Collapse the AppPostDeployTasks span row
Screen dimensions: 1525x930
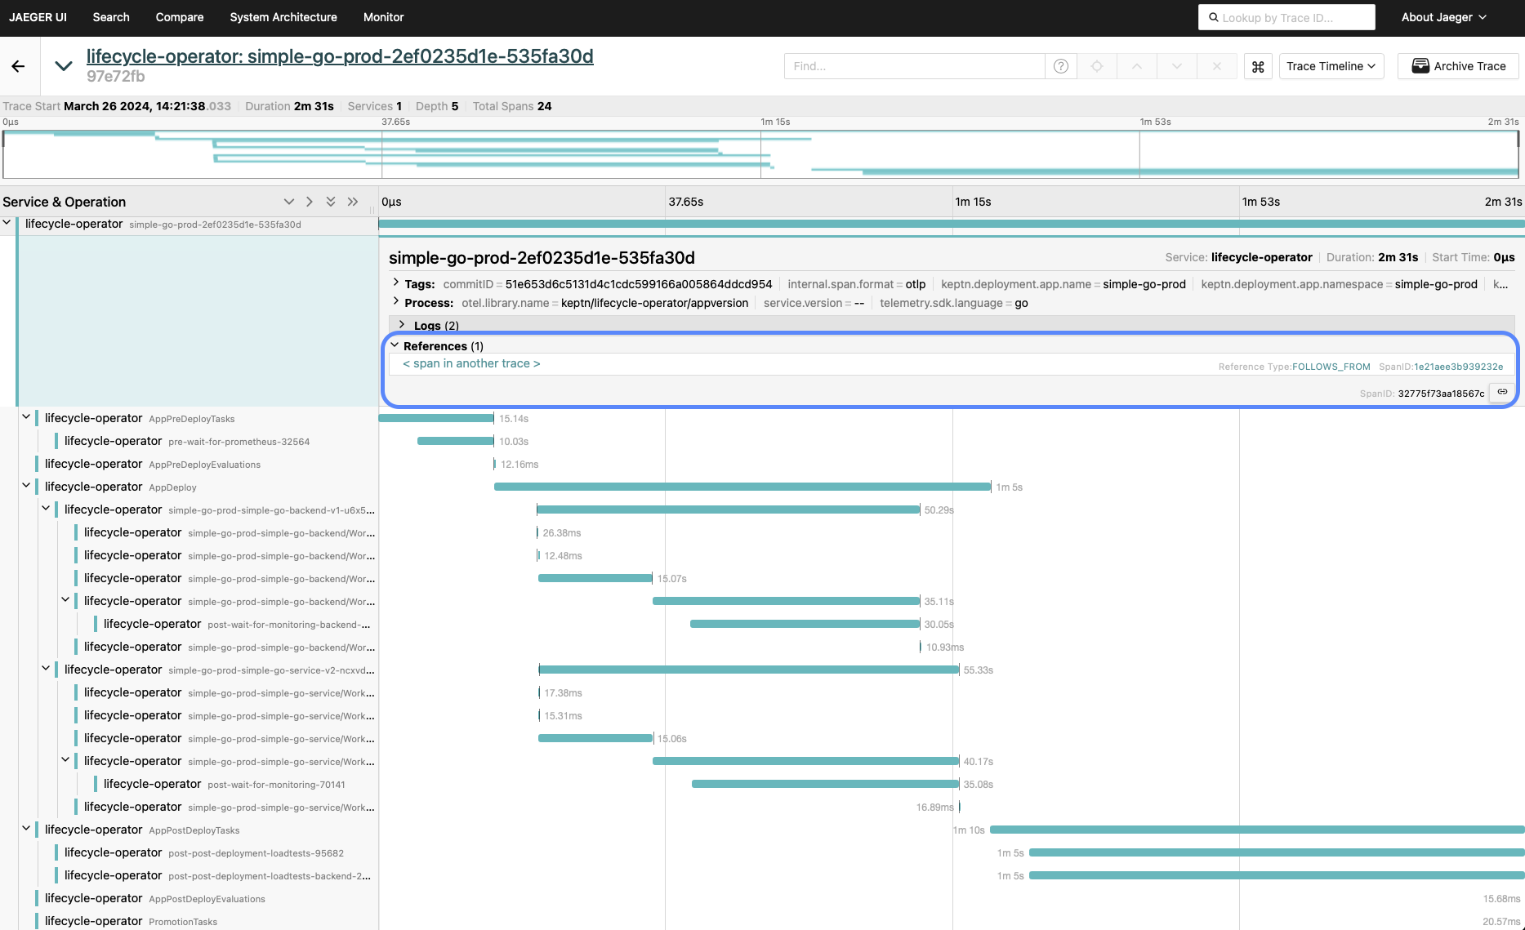(26, 830)
